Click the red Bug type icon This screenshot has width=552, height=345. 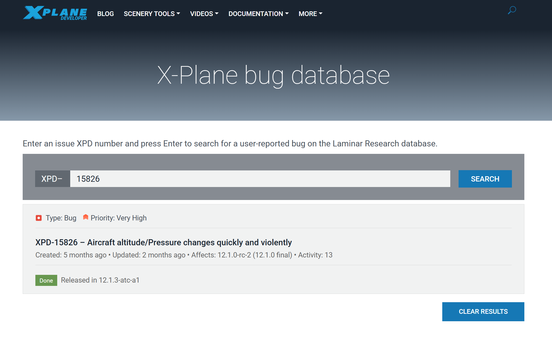[x=39, y=218]
